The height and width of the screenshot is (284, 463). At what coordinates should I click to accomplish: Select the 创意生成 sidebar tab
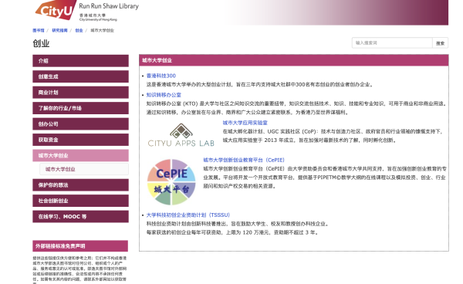point(80,76)
